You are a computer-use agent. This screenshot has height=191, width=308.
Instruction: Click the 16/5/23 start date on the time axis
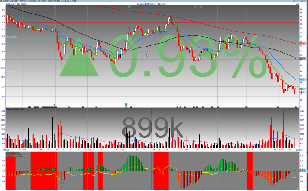pos(5,149)
